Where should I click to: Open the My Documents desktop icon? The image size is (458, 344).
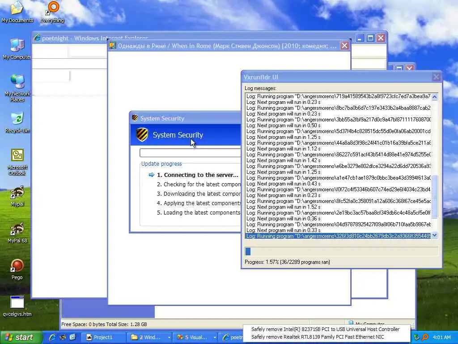17,12
